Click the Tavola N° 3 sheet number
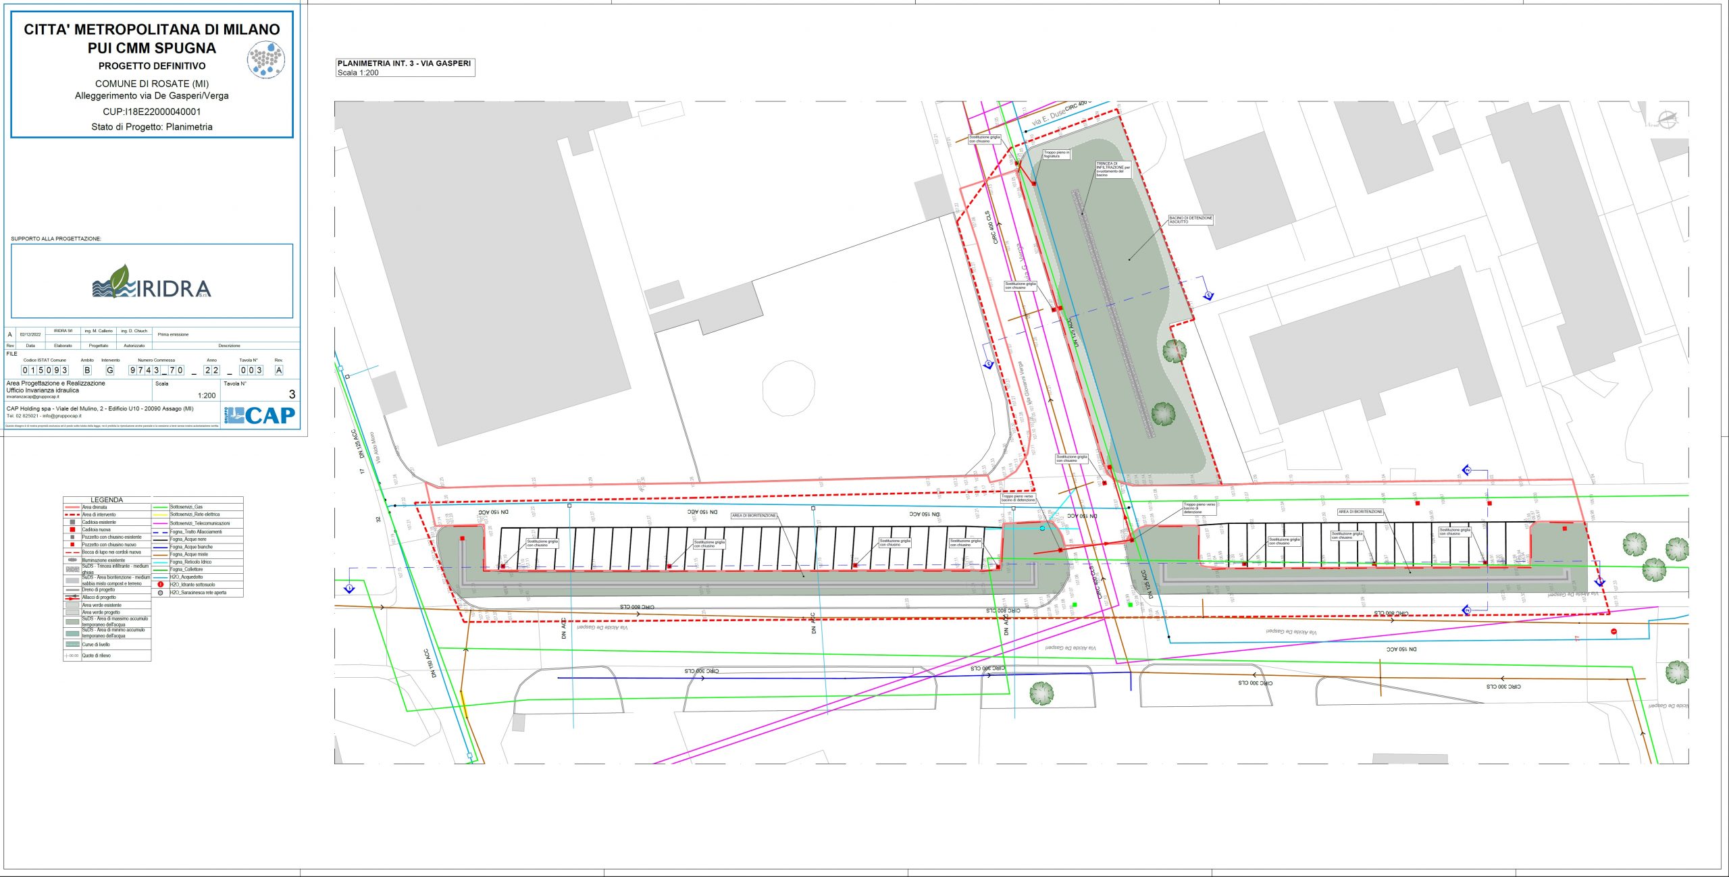This screenshot has width=1729, height=877. pyautogui.click(x=291, y=394)
